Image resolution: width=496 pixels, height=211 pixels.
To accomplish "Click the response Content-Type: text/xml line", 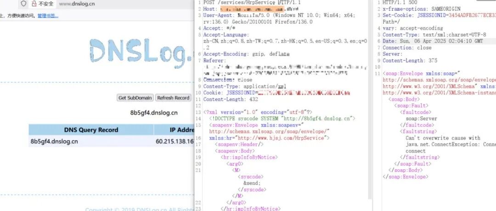I will pos(434,34).
